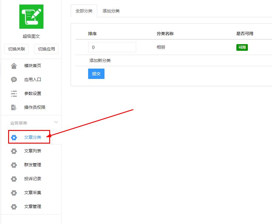Click the gear icon beside 文章管理
The image size is (272, 224).
[x=14, y=207]
